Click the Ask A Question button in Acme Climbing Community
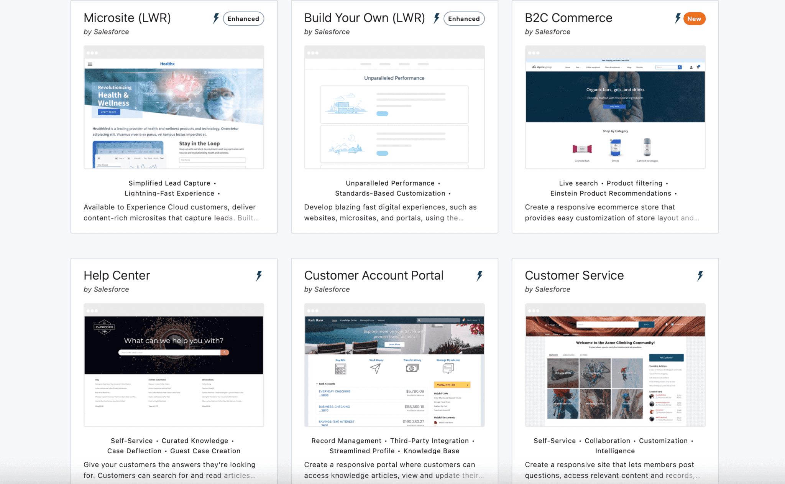785x484 pixels. pos(667,358)
